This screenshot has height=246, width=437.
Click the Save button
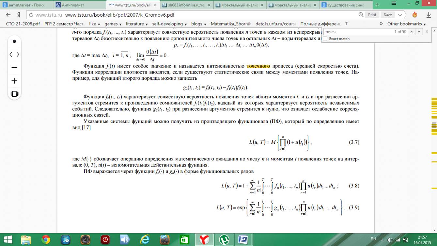[388, 15]
